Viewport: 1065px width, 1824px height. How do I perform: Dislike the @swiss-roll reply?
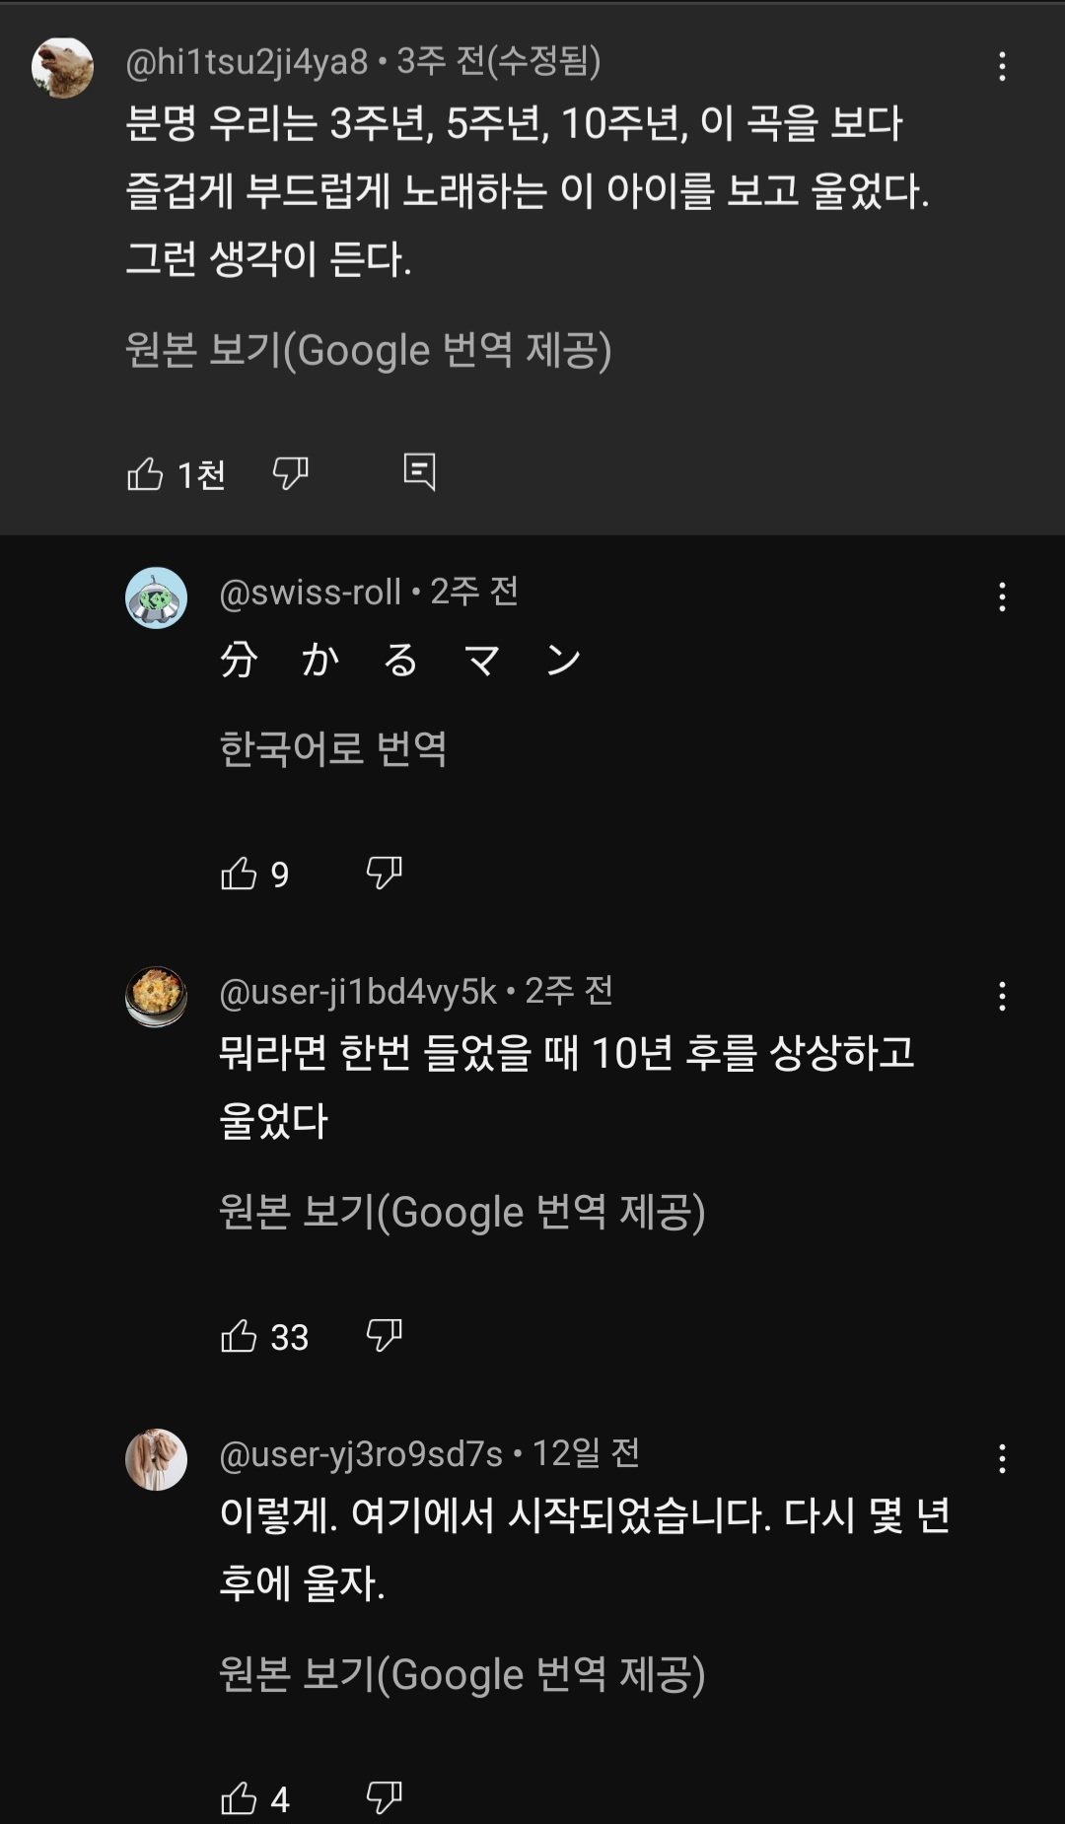pyautogui.click(x=384, y=873)
